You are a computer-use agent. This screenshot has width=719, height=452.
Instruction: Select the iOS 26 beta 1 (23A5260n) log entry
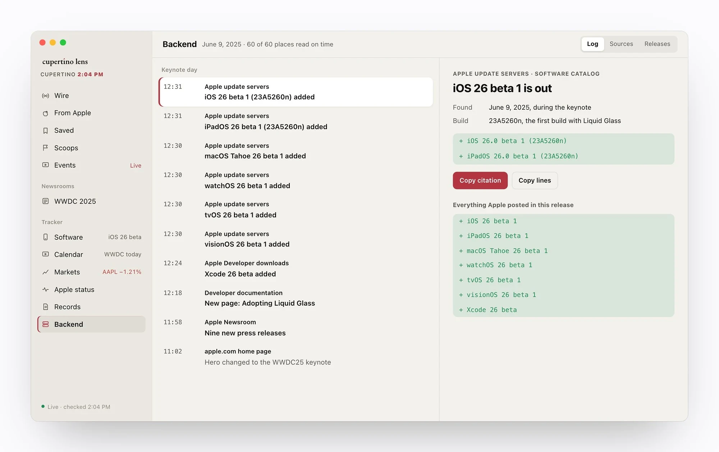pyautogui.click(x=296, y=92)
